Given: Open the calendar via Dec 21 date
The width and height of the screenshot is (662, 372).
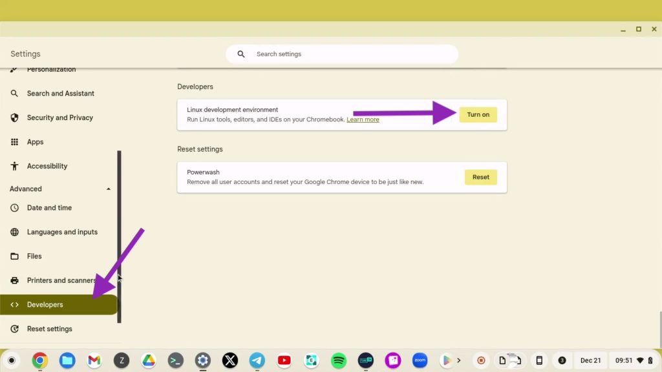Looking at the screenshot, I should click(x=591, y=360).
